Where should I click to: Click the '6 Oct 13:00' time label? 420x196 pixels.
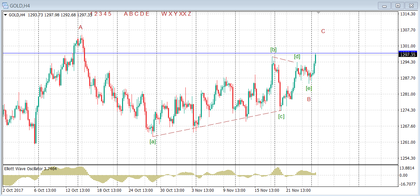[x=45, y=190]
